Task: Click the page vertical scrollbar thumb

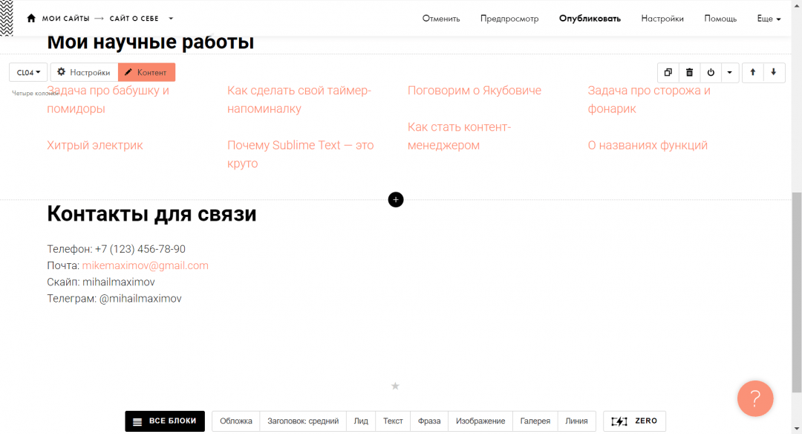Action: [x=797, y=290]
